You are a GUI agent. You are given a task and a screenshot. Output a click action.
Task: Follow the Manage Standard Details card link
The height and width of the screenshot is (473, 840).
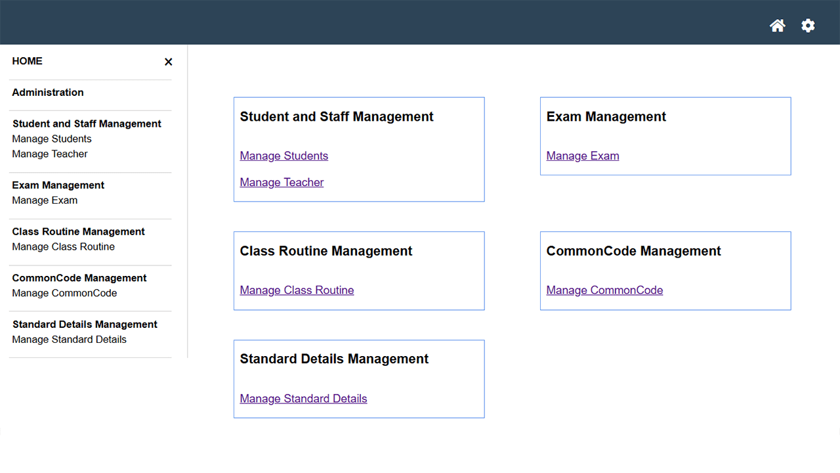click(x=303, y=399)
